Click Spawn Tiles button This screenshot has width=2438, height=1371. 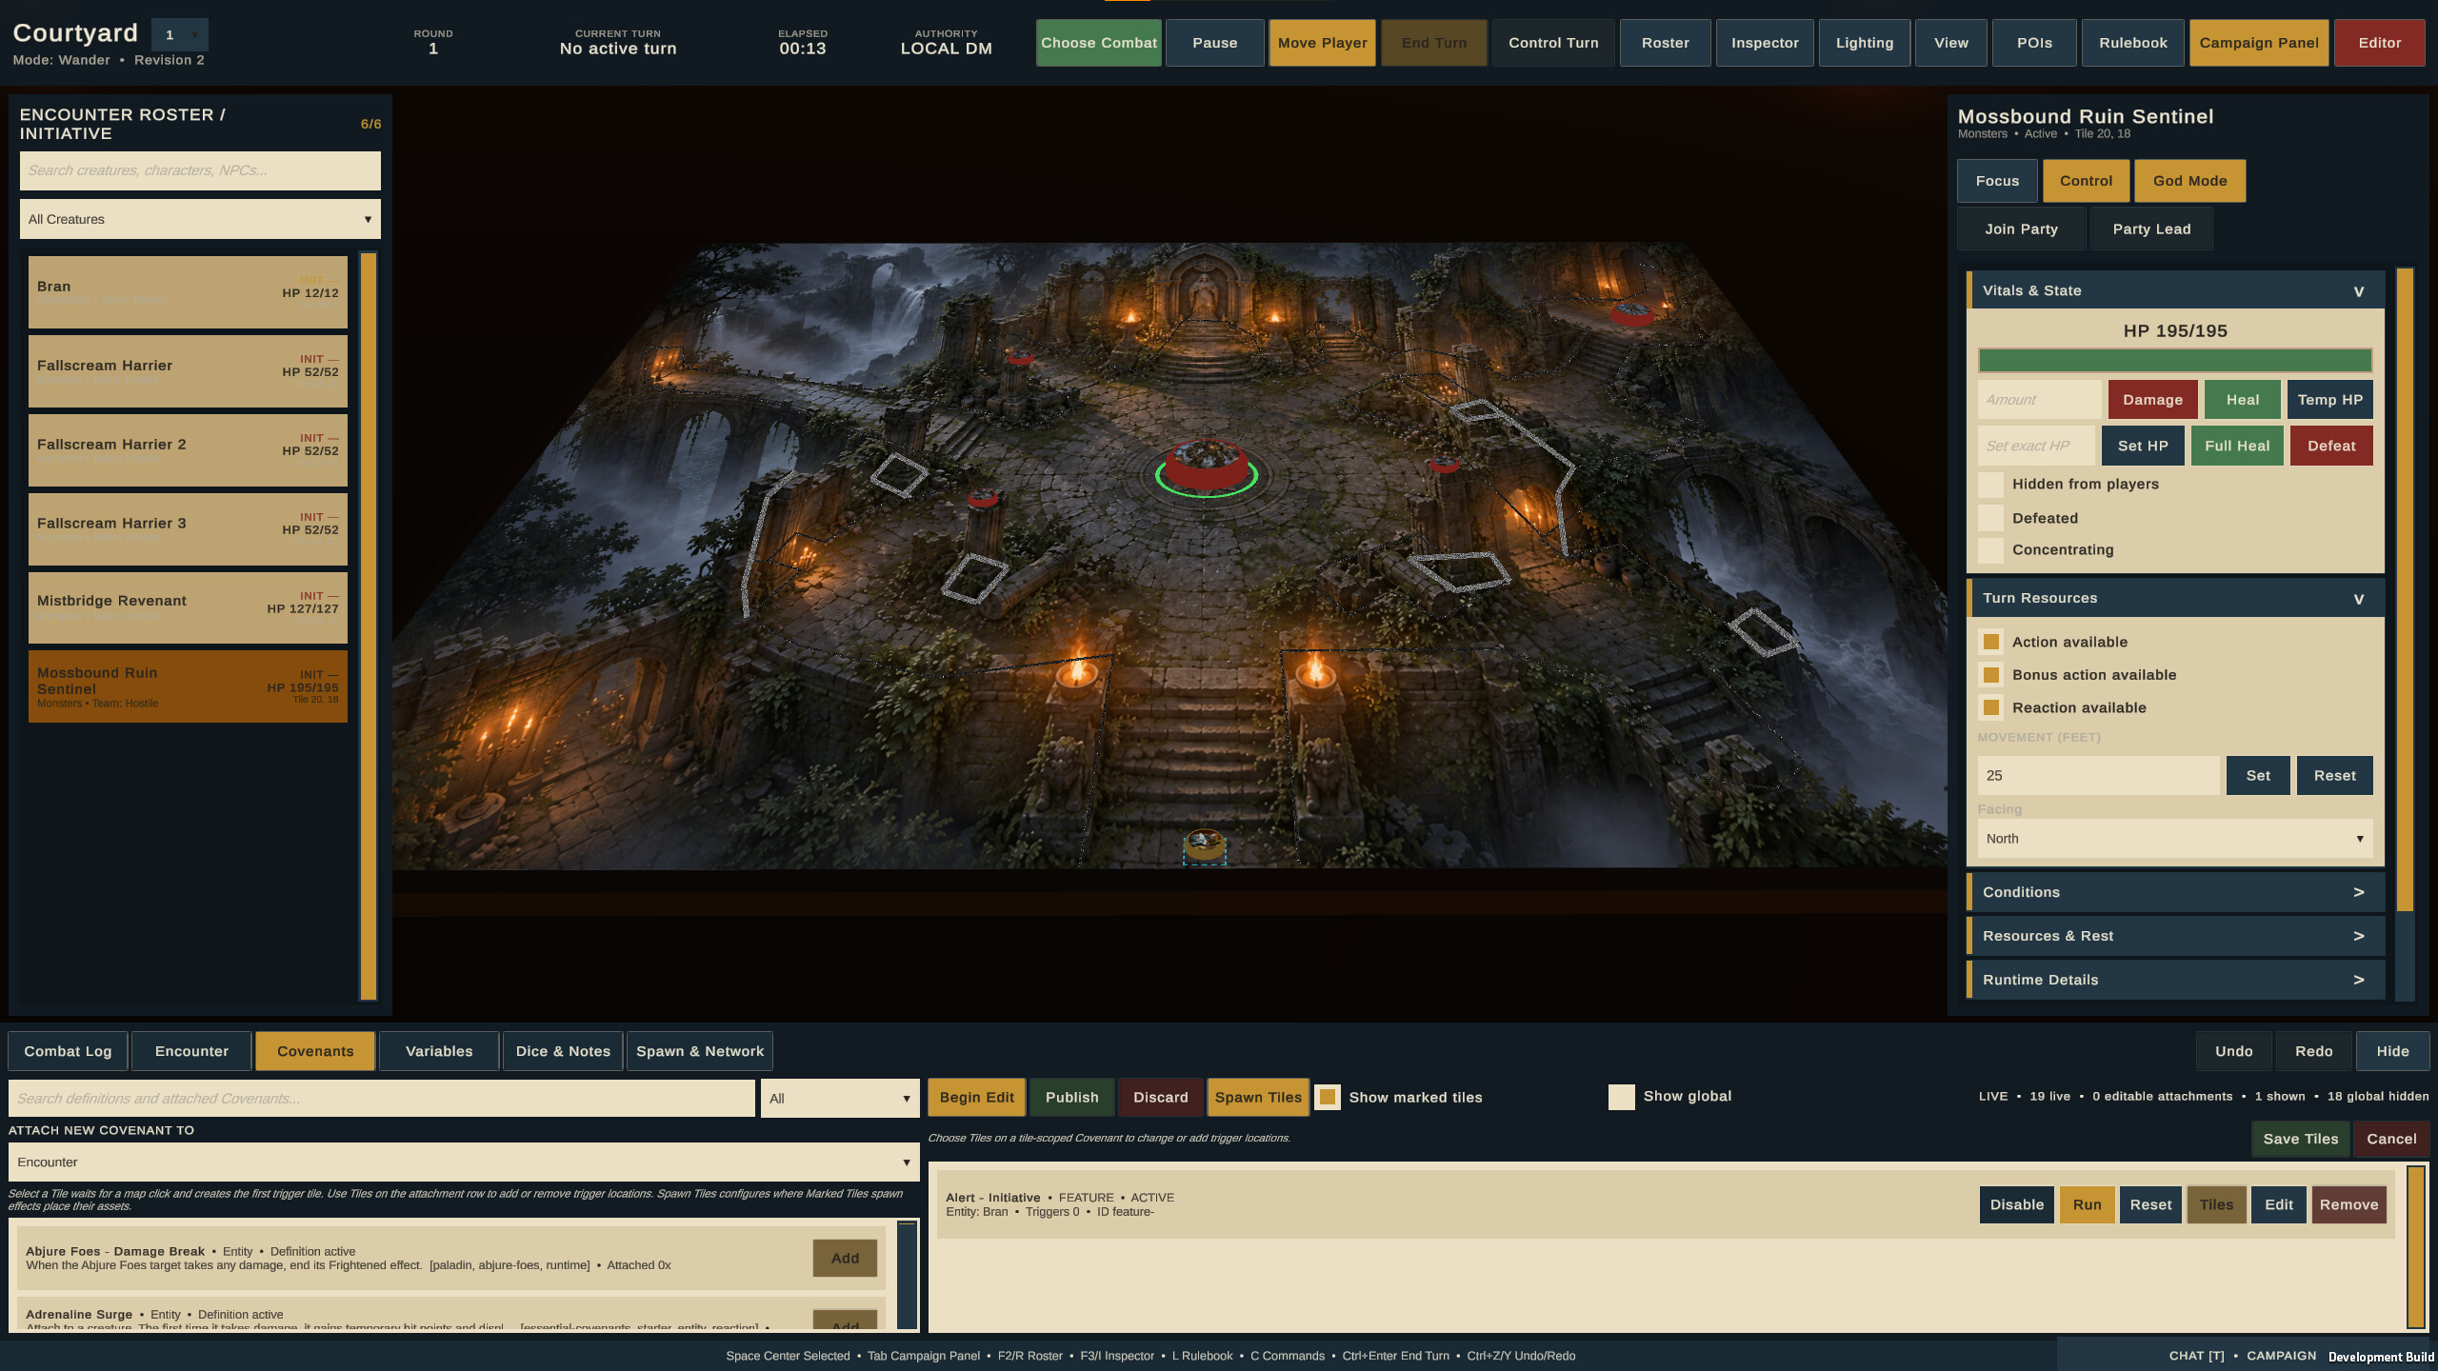coord(1258,1097)
